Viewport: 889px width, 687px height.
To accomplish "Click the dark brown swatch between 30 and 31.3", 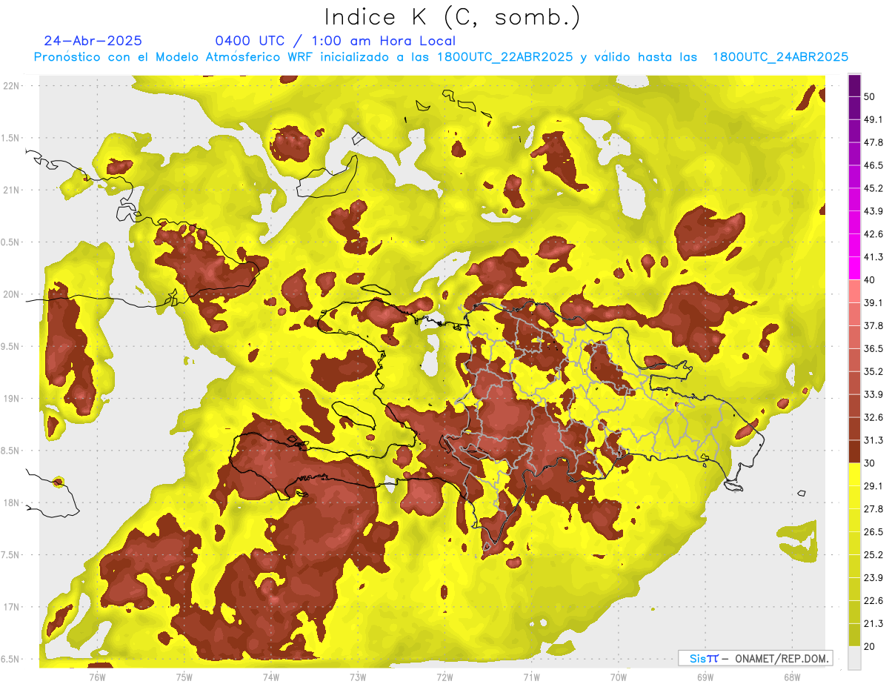I will coord(854,451).
